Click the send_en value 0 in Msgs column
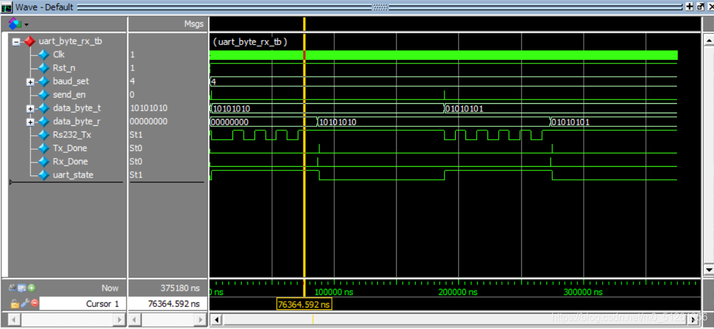 pos(132,94)
